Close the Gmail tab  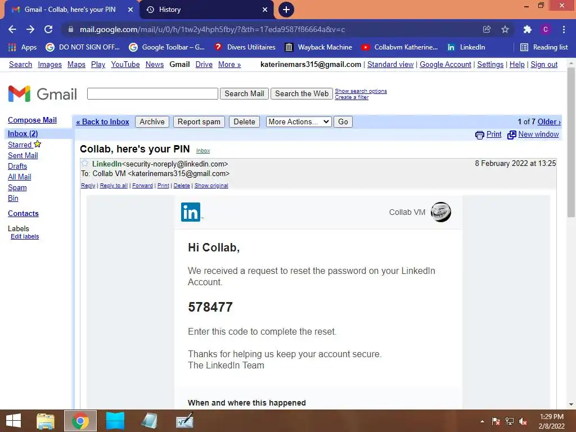pos(130,10)
